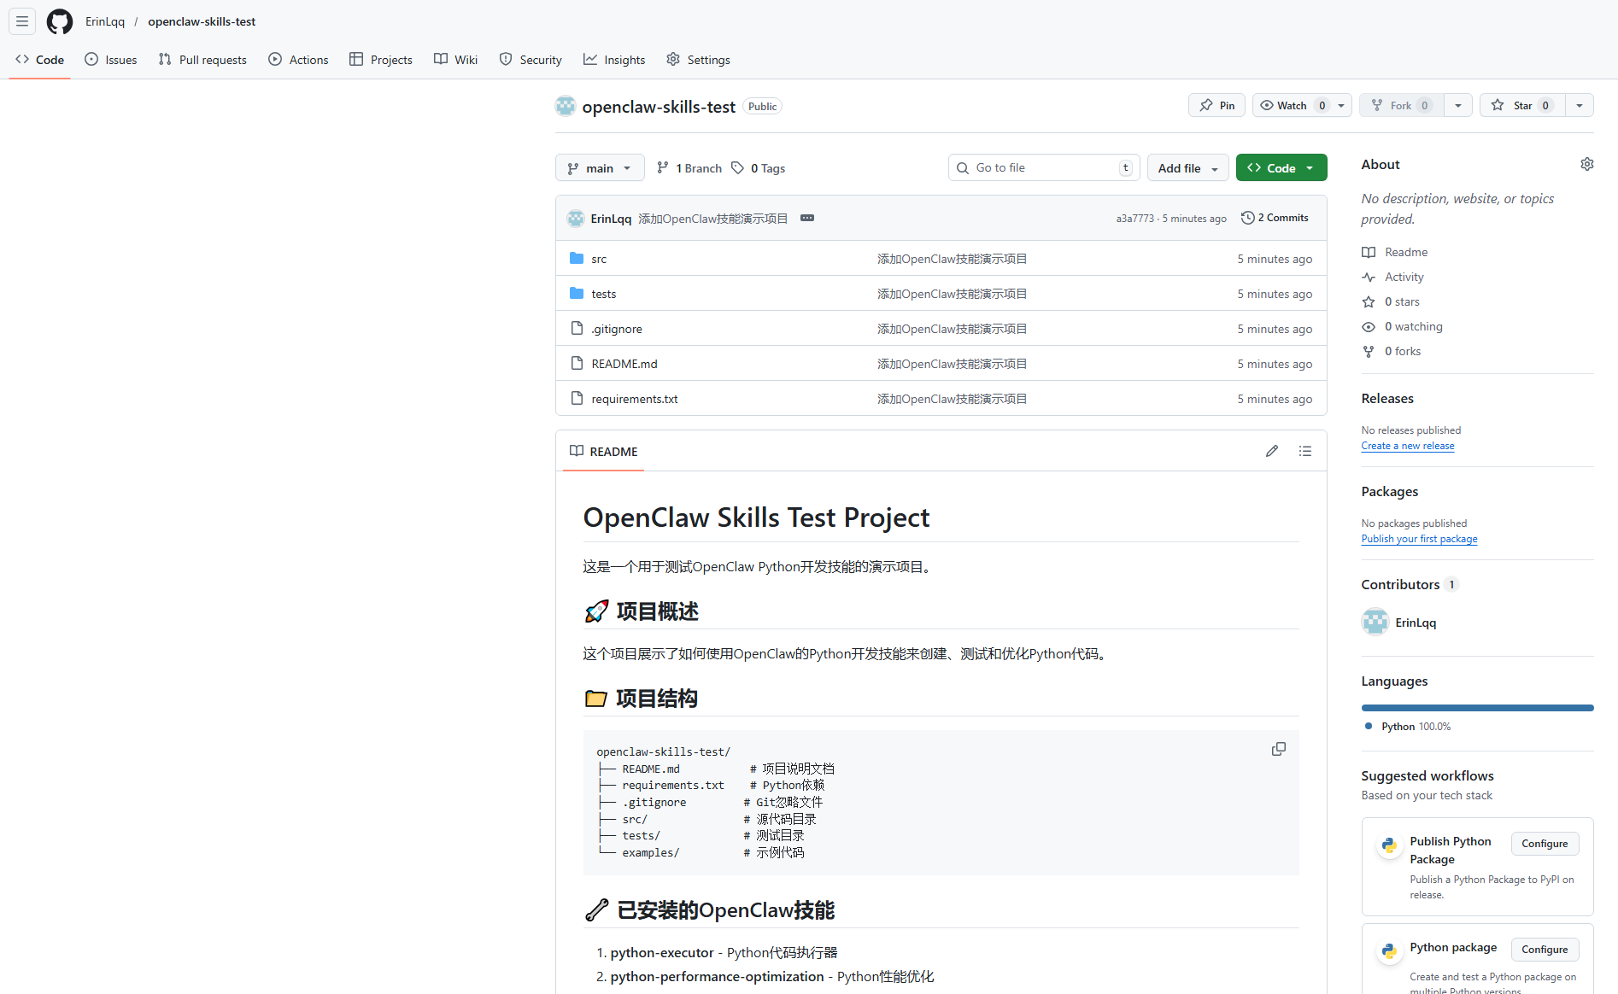Configure Python package workflow
The height and width of the screenshot is (994, 1618).
tap(1545, 950)
